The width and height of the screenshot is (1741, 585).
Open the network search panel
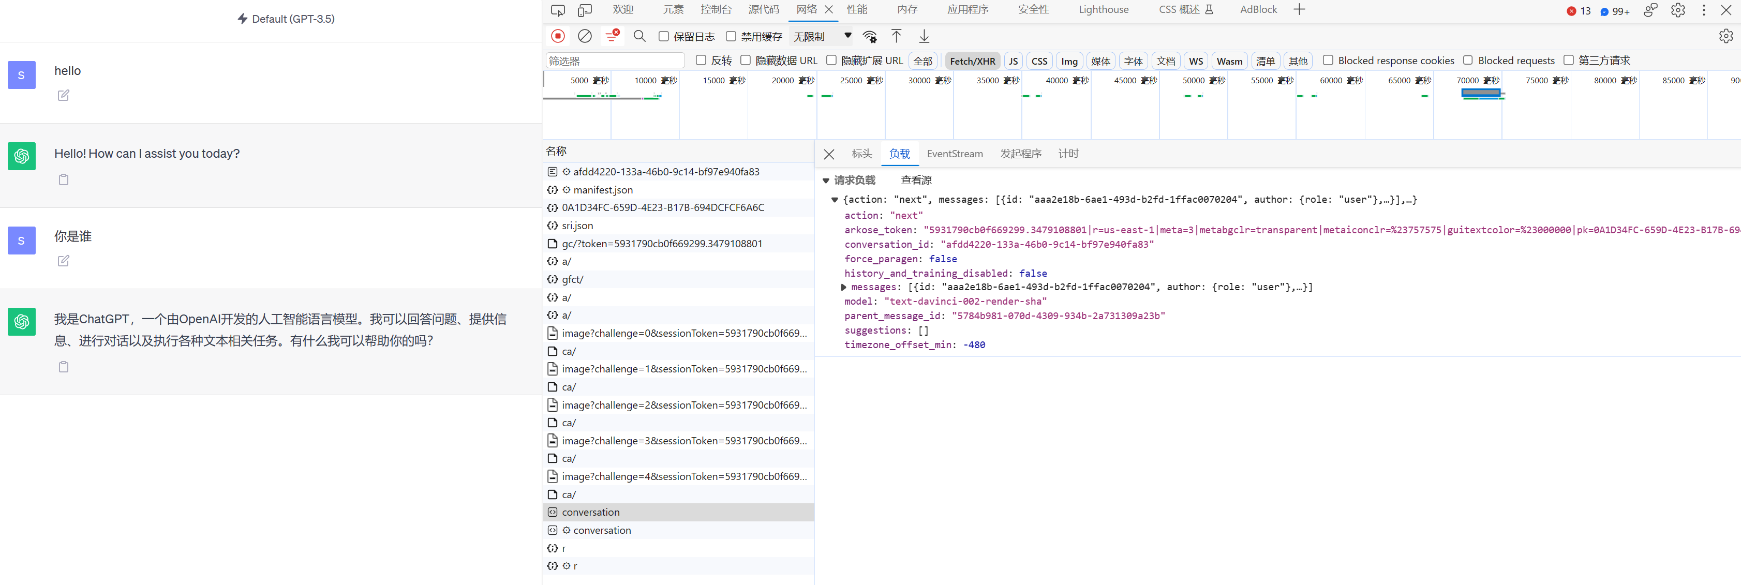coord(639,36)
